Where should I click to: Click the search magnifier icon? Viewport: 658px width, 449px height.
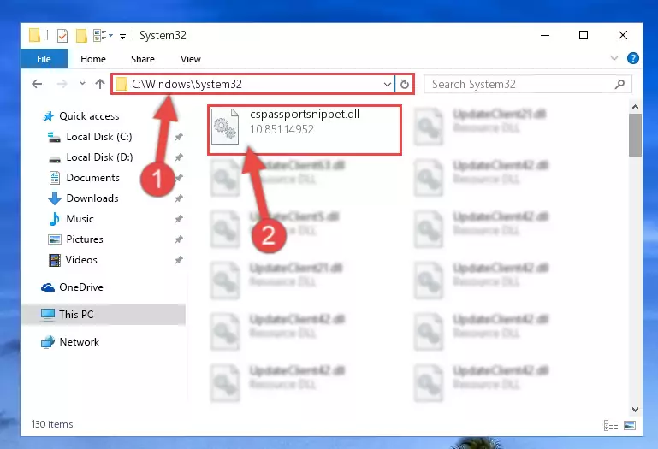pyautogui.click(x=619, y=85)
